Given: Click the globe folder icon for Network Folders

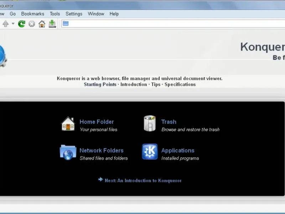Looking at the screenshot, I should pos(68,152).
